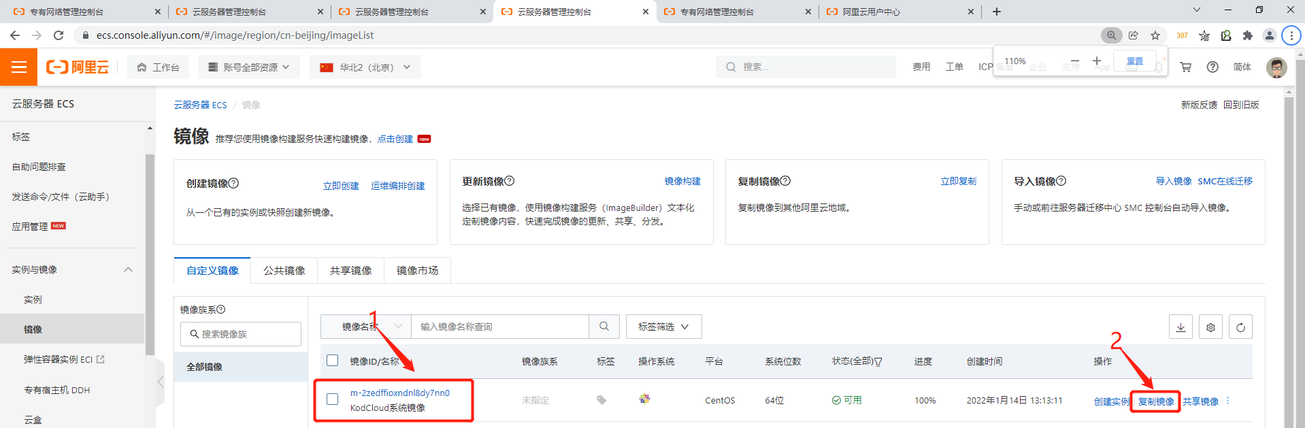Screen dimensions: 1305x428
Task: Open the Aliyun hamburger main menu
Action: point(18,67)
